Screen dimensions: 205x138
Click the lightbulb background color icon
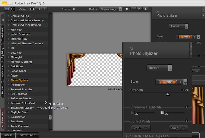(x=145, y=9)
